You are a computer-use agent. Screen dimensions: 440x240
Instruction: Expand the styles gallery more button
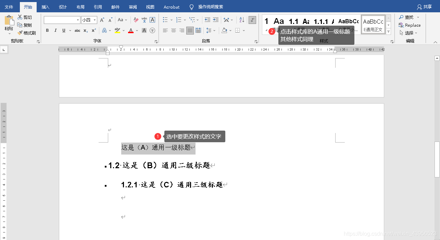click(388, 31)
